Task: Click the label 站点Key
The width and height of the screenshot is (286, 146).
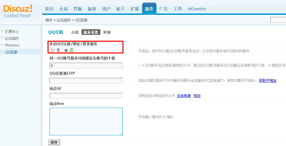Action: (57, 103)
